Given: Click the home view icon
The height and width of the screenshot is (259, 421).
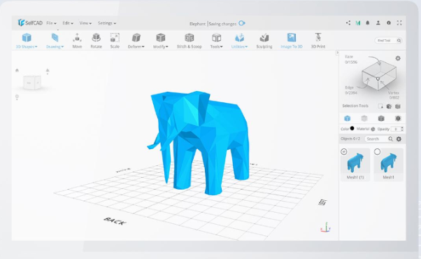Looking at the screenshot, I should [x=17, y=71].
